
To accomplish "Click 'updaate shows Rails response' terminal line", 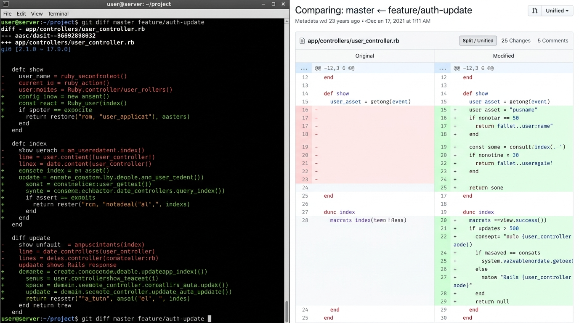I will [67, 265].
